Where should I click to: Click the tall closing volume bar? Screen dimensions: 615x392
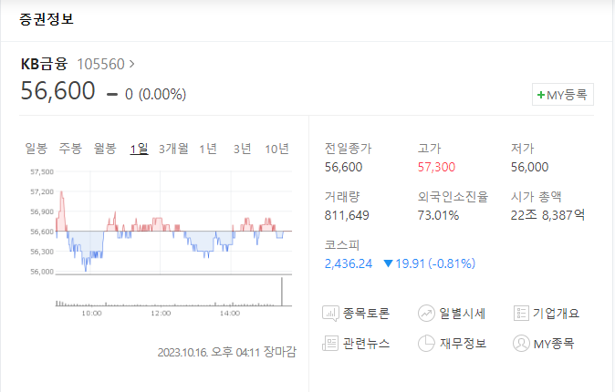pyautogui.click(x=282, y=291)
